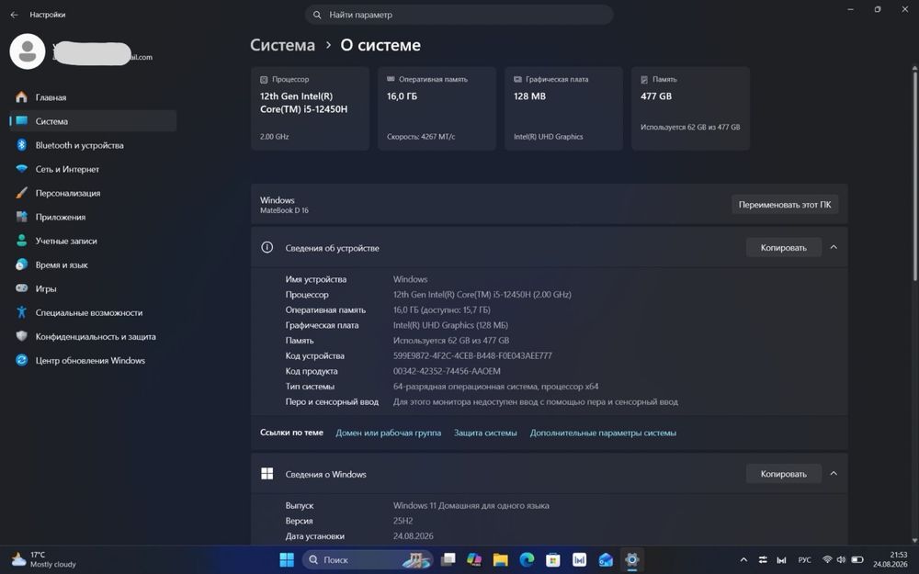Open the Windows Start menu
The width and height of the screenshot is (919, 574).
click(287, 560)
